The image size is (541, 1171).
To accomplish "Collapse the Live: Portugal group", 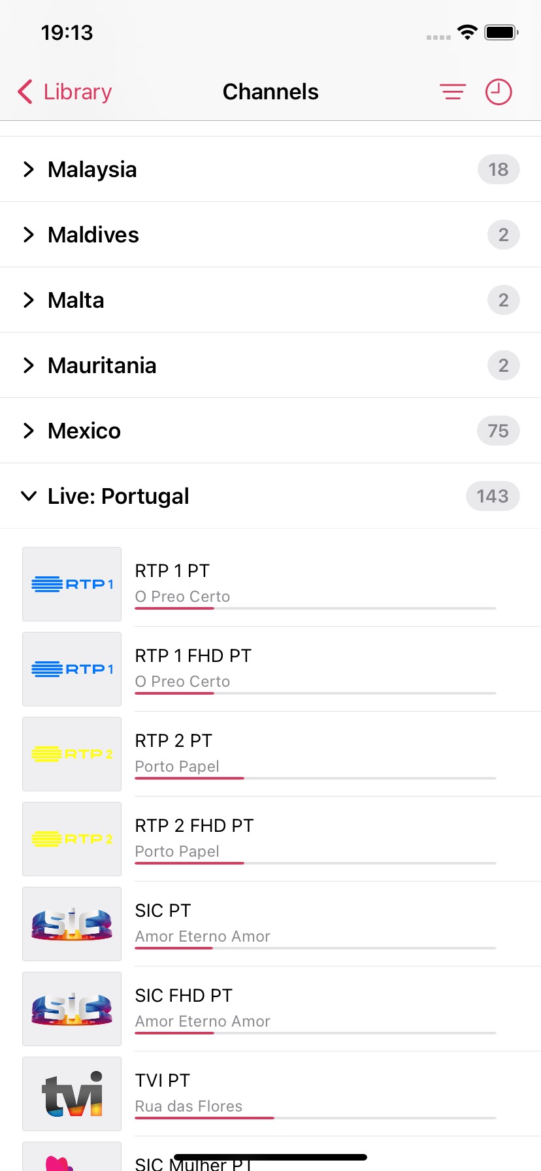I will click(118, 496).
